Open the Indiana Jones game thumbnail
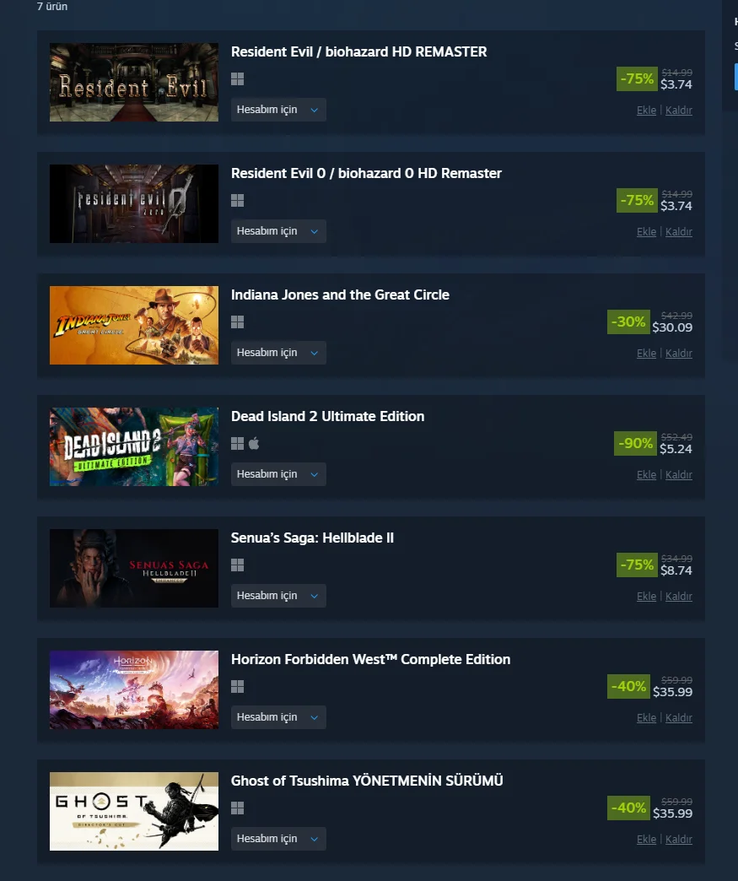738x881 pixels. (133, 326)
